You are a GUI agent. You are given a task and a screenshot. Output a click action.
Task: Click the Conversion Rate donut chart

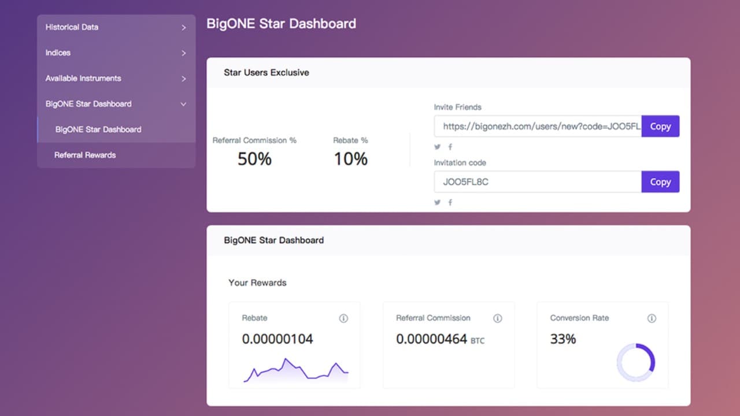(x=636, y=363)
